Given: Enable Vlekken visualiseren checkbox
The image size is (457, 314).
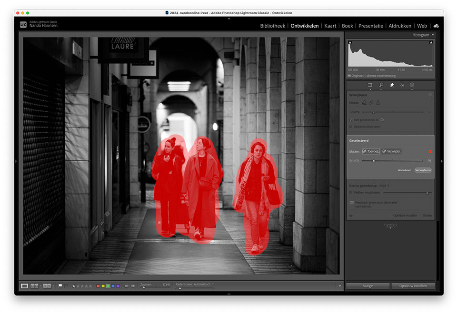Looking at the screenshot, I should [351, 193].
